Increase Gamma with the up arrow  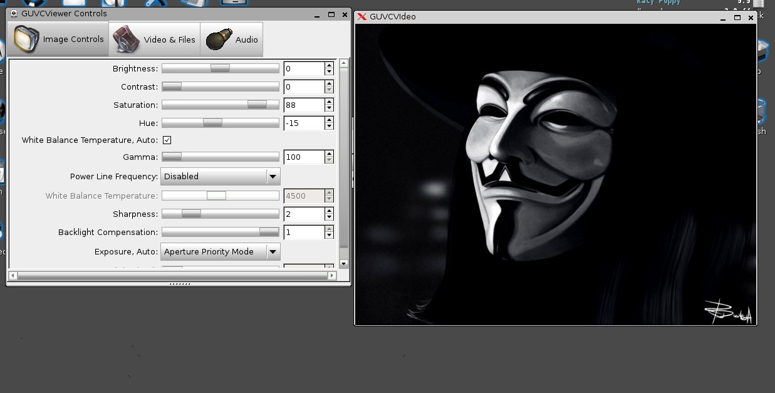pos(329,154)
